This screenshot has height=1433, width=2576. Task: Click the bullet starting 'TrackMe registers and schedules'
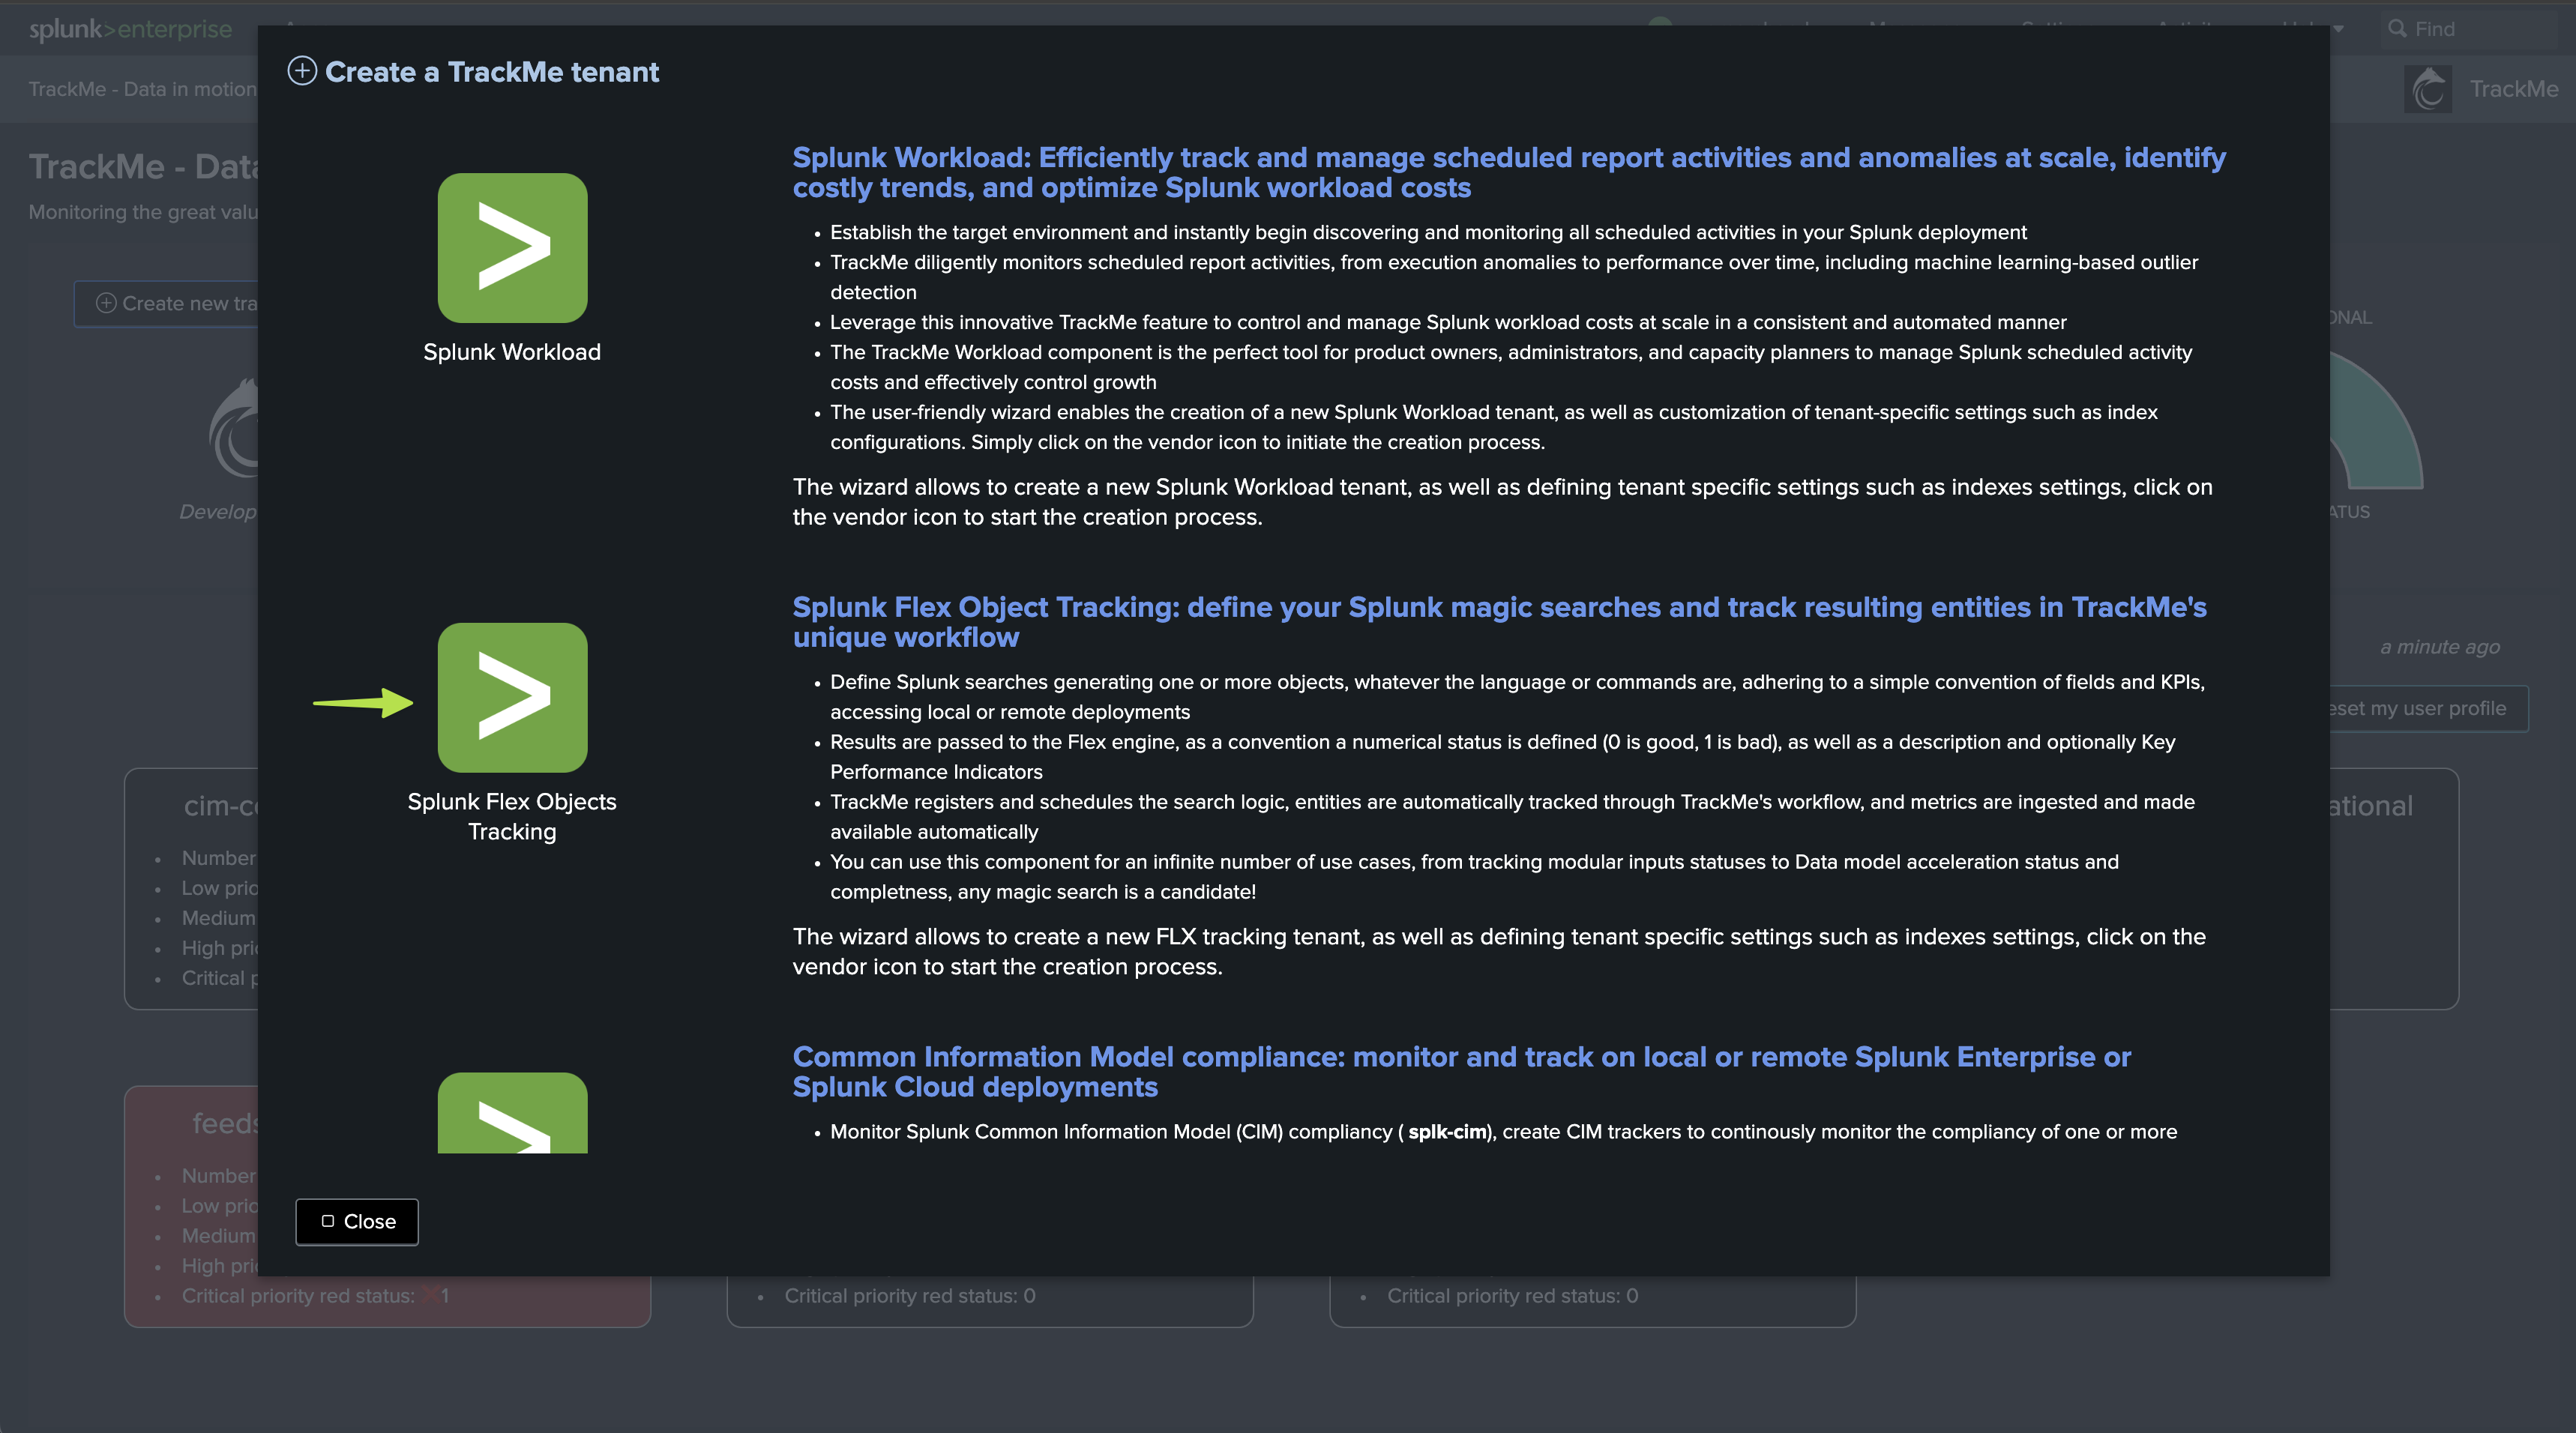(x=1512, y=817)
